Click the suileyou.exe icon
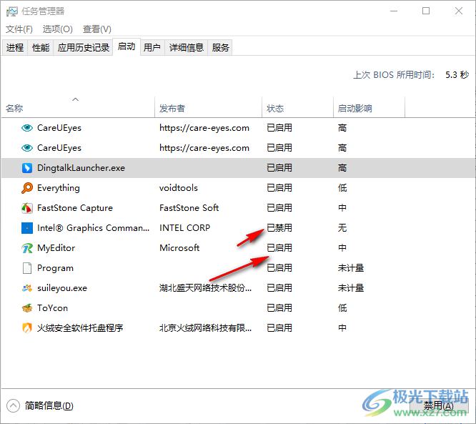This screenshot has width=476, height=424. [x=27, y=288]
